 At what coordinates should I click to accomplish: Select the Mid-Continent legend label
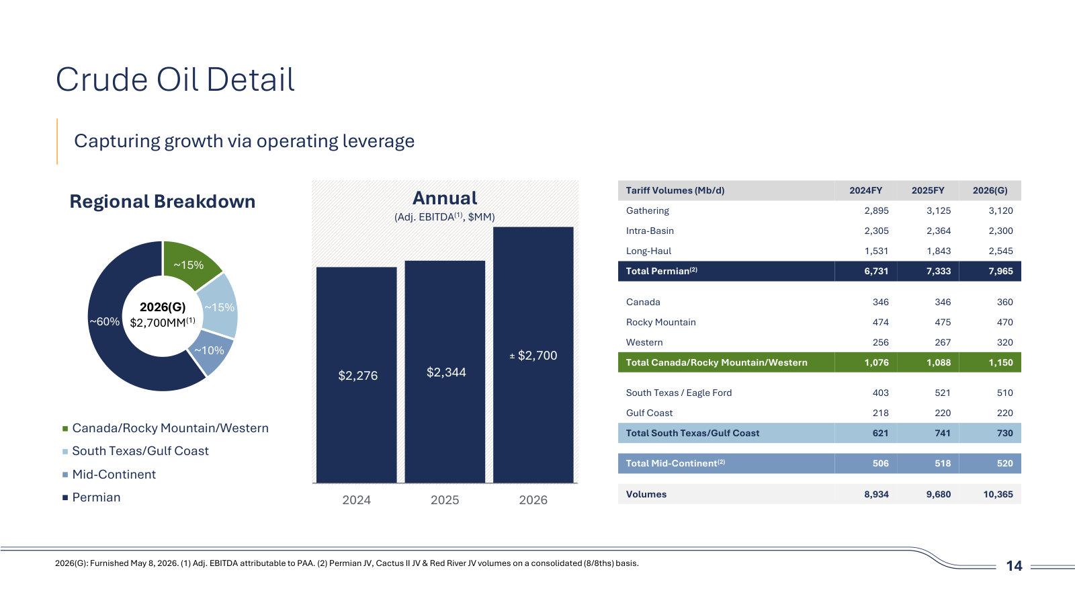pos(114,475)
